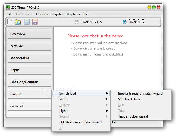177x137 pixels.
Task: Save project using the floppy disk icon
Action: (x=27, y=22)
